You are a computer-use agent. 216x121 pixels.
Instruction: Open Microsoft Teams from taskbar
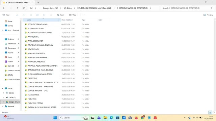[x=99, y=118]
